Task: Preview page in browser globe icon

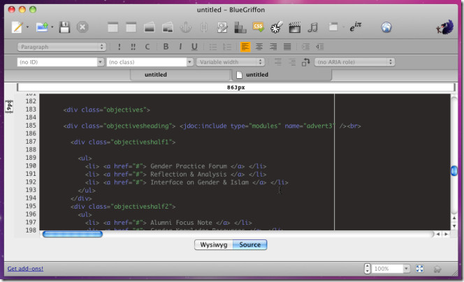Action: (x=386, y=27)
